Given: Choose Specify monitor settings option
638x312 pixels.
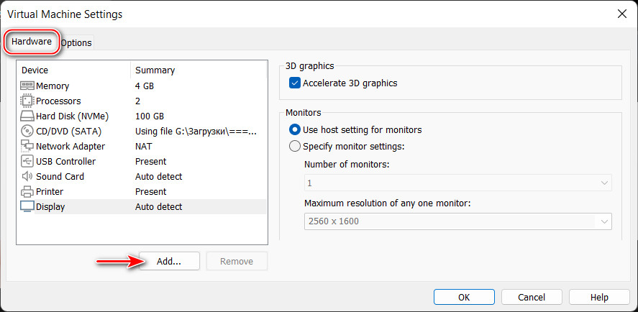Looking at the screenshot, I should point(295,146).
